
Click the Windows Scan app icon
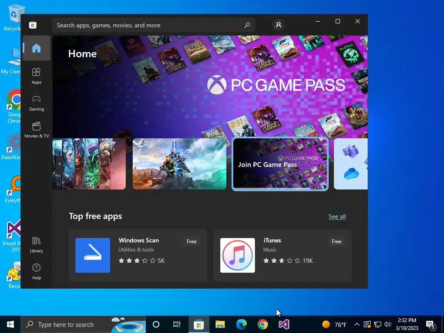(x=93, y=255)
